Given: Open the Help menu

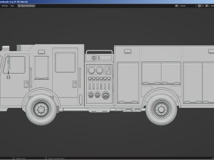Looking at the screenshot, I should click(12, 6).
